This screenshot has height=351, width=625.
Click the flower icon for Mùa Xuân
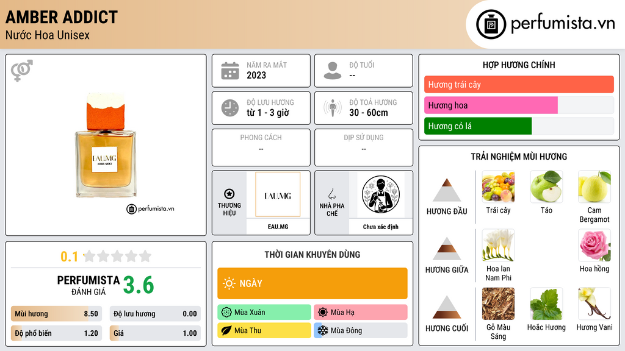[226, 312]
